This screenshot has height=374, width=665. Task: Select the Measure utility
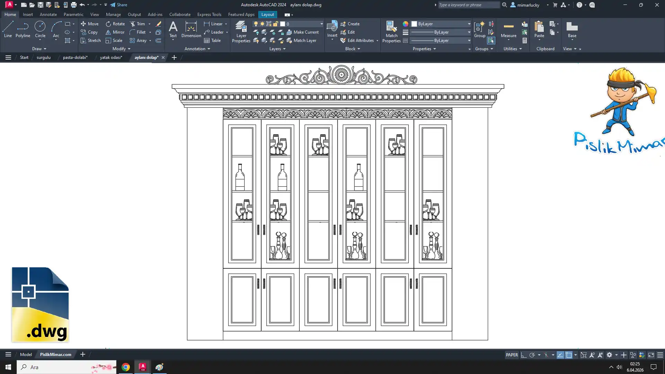click(508, 30)
